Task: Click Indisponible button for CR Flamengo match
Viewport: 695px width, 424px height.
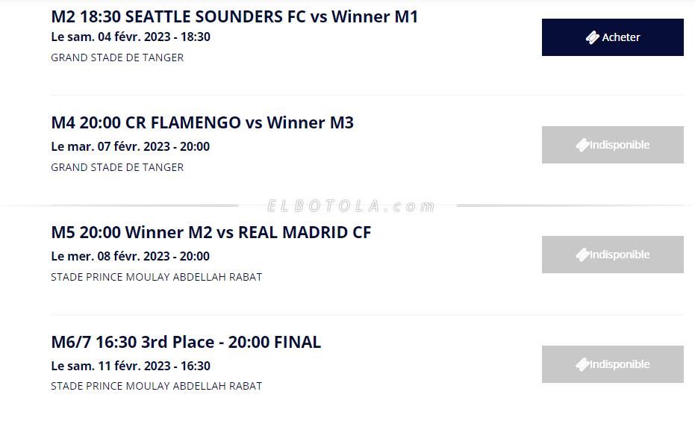Action: tap(612, 145)
